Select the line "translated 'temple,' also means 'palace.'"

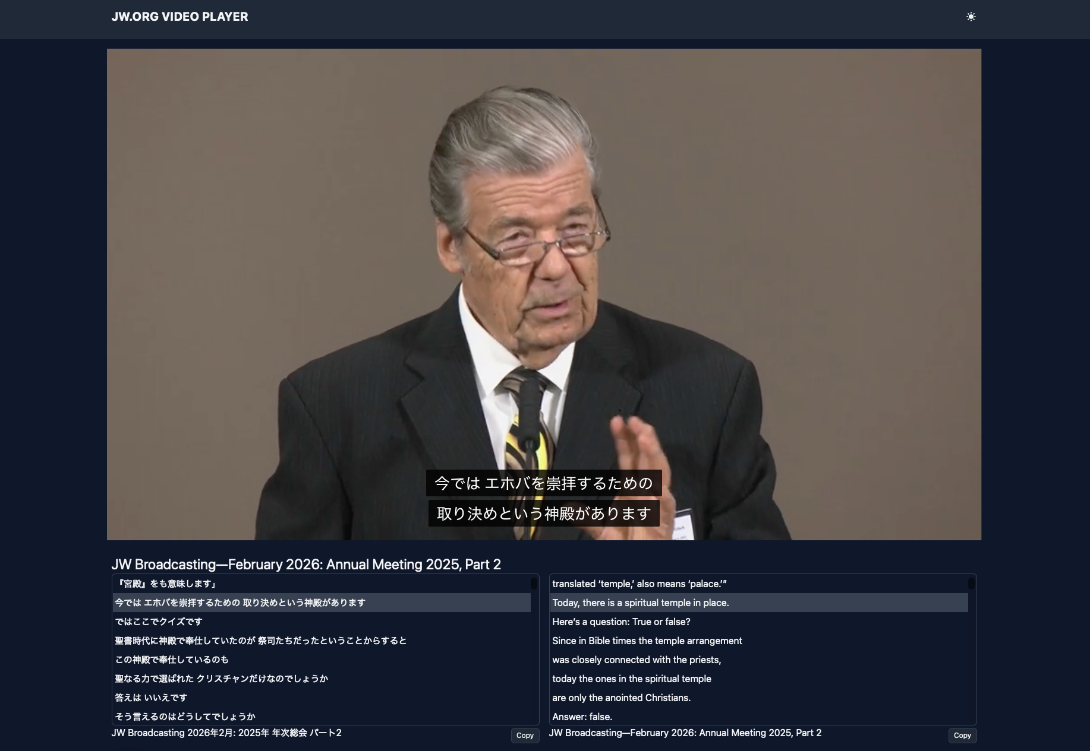639,584
